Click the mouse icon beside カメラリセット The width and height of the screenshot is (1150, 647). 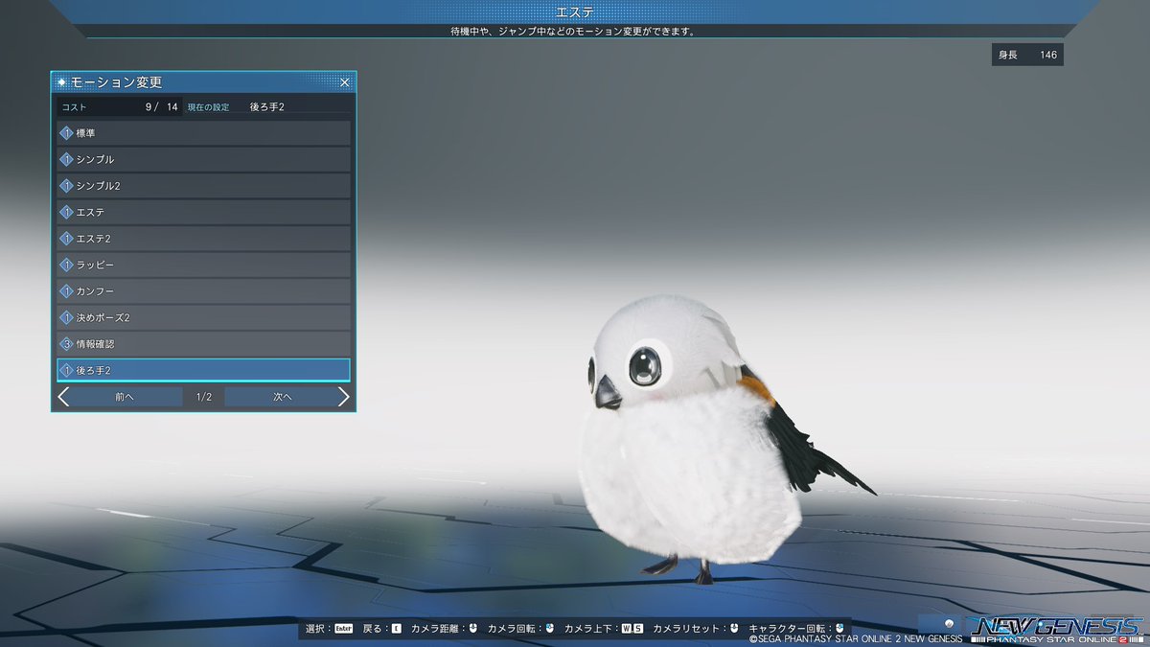pyautogui.click(x=733, y=629)
